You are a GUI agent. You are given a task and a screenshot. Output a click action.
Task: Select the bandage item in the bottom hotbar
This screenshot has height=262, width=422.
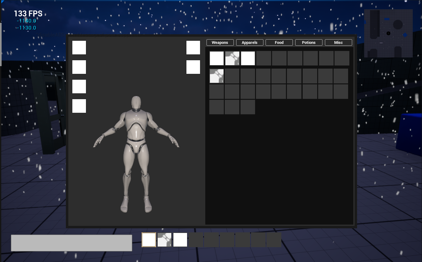coord(164,240)
